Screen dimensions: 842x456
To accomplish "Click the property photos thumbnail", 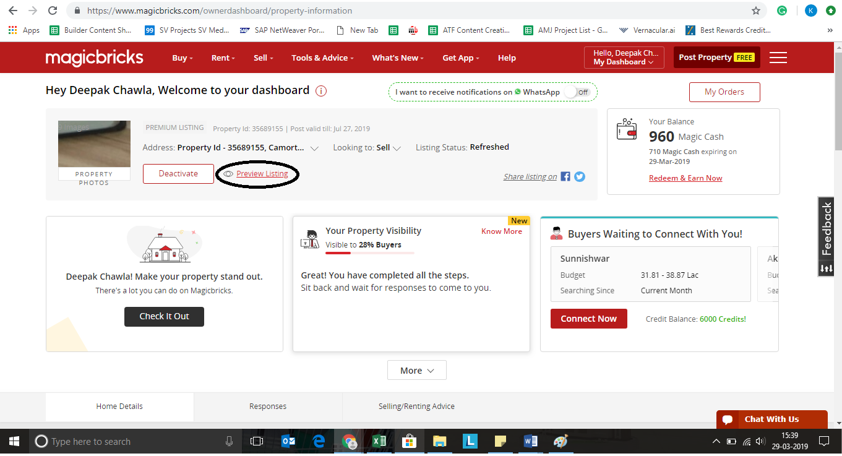I will [x=94, y=144].
